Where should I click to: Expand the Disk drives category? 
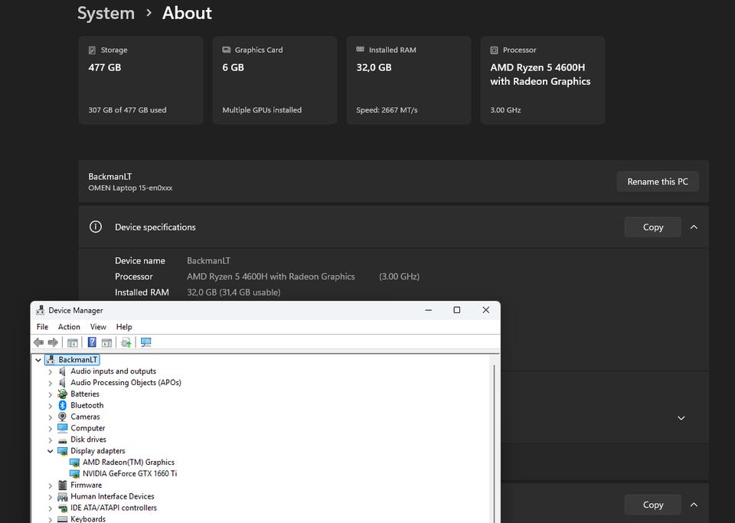coord(51,440)
